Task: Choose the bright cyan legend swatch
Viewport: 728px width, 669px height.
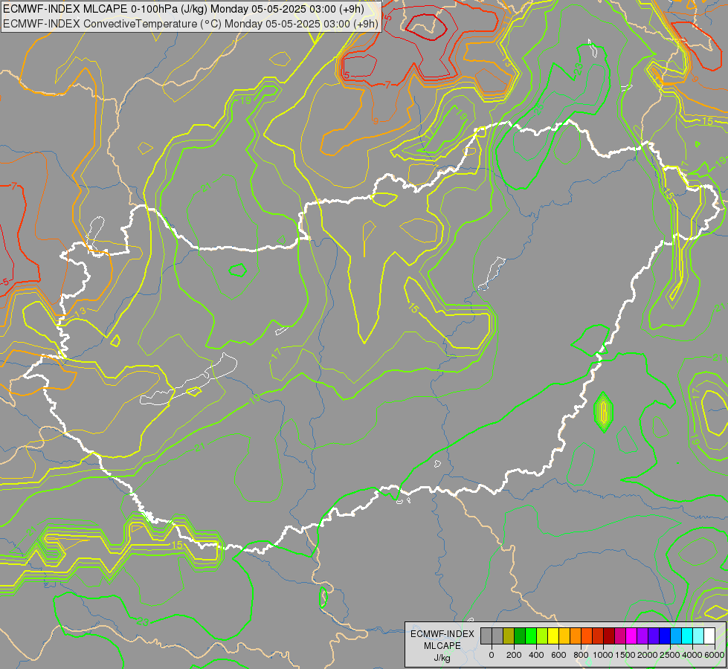Action: coord(687,636)
